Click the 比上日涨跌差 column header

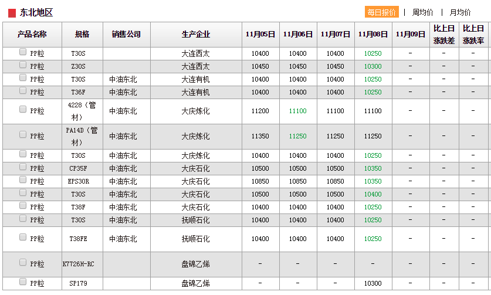(444, 35)
